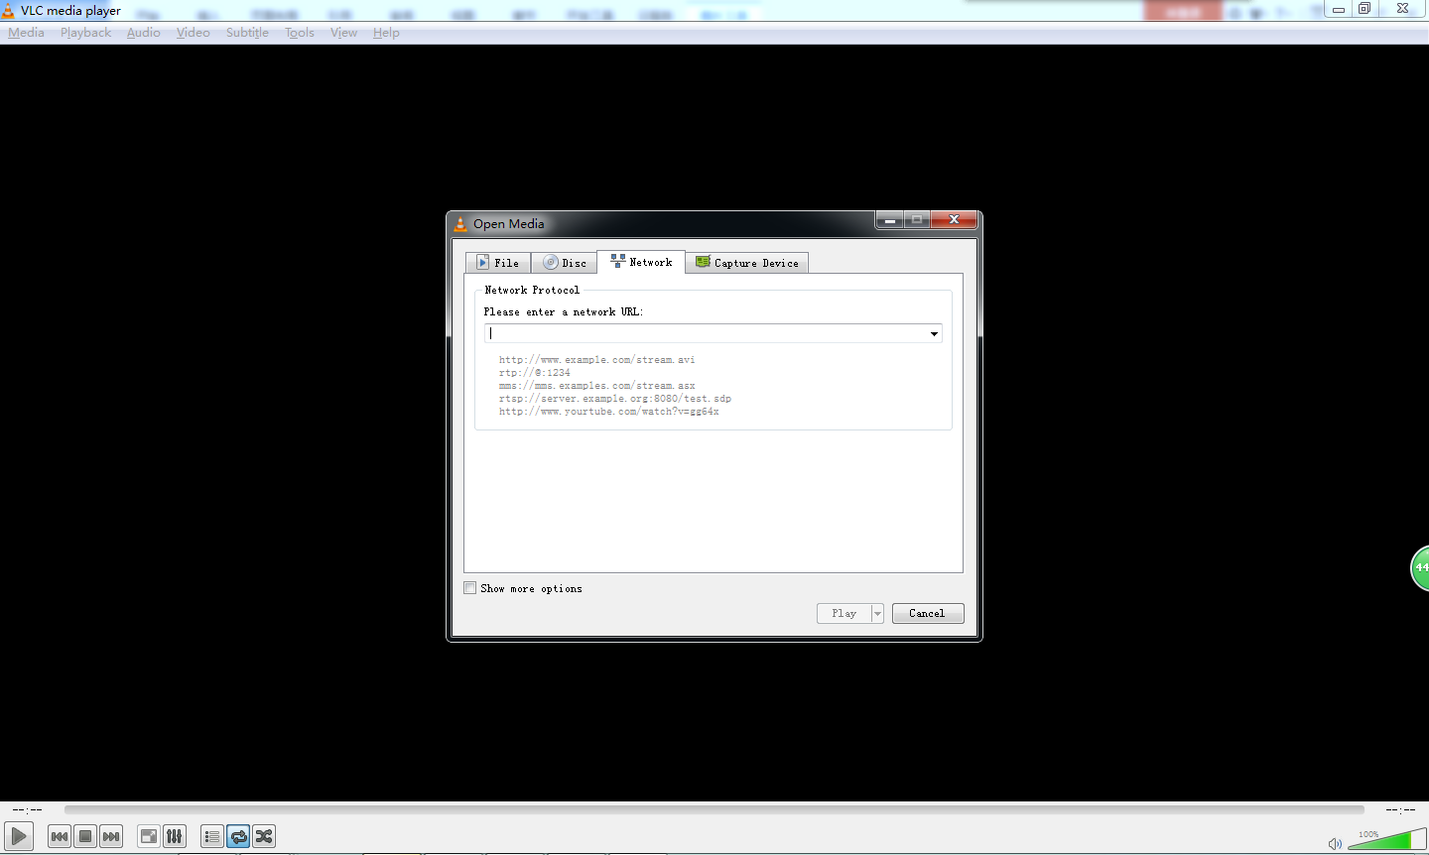Click the Previous media button
Image resolution: width=1429 pixels, height=855 pixels.
point(60,836)
